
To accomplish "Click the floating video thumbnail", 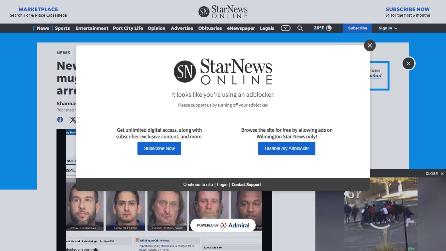I will pyautogui.click(x=381, y=214).
